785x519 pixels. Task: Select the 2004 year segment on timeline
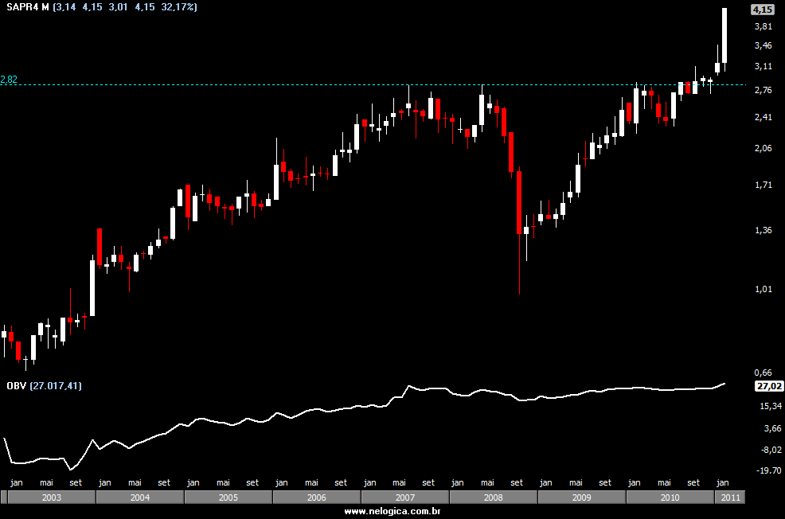[x=139, y=498]
